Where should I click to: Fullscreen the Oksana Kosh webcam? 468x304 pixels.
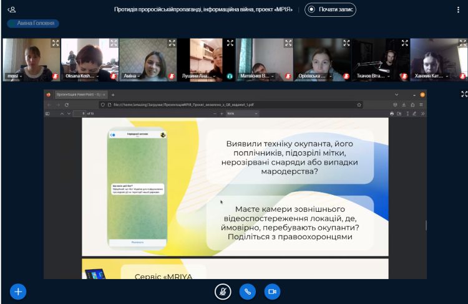click(114, 43)
